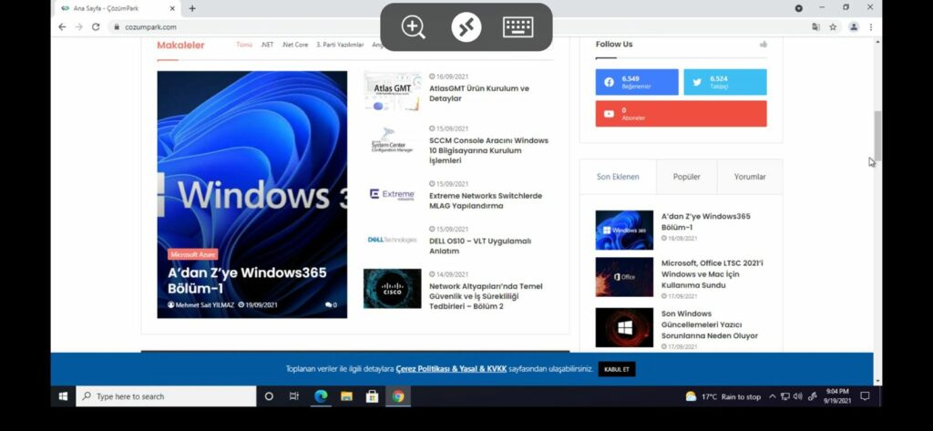Screen dimensions: 933x431
Task: Click the Twitter 6.524 Takipçi button
Action: tap(724, 82)
